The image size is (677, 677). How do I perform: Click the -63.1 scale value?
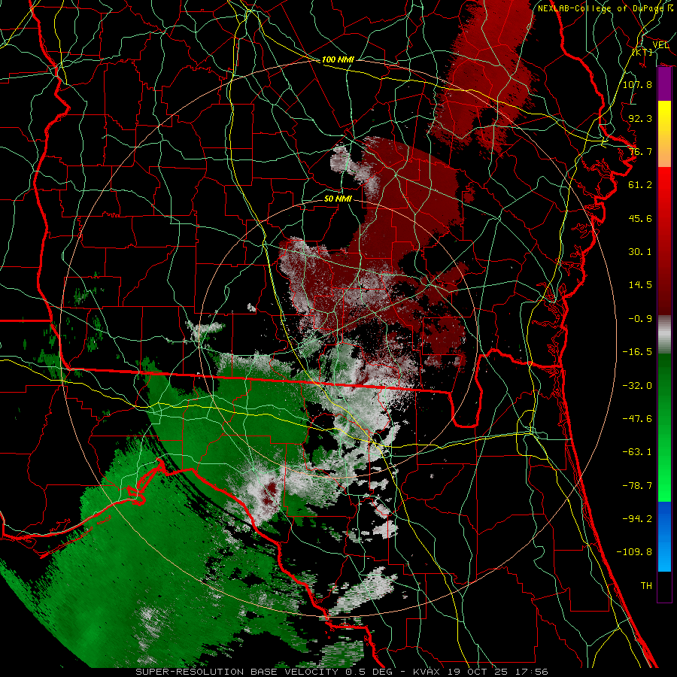[x=637, y=452]
